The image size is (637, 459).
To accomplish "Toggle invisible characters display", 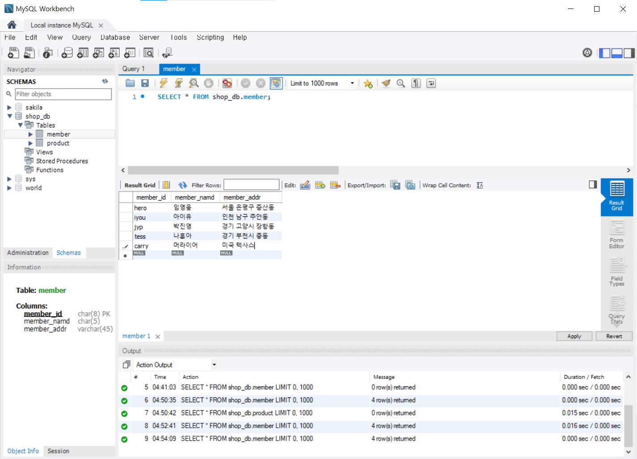I will [416, 83].
